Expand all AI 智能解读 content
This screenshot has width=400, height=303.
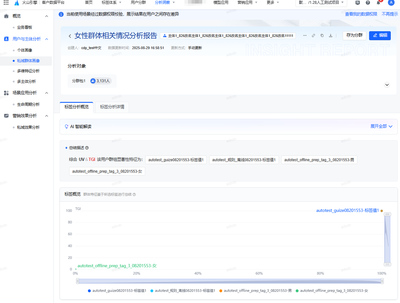(381, 126)
